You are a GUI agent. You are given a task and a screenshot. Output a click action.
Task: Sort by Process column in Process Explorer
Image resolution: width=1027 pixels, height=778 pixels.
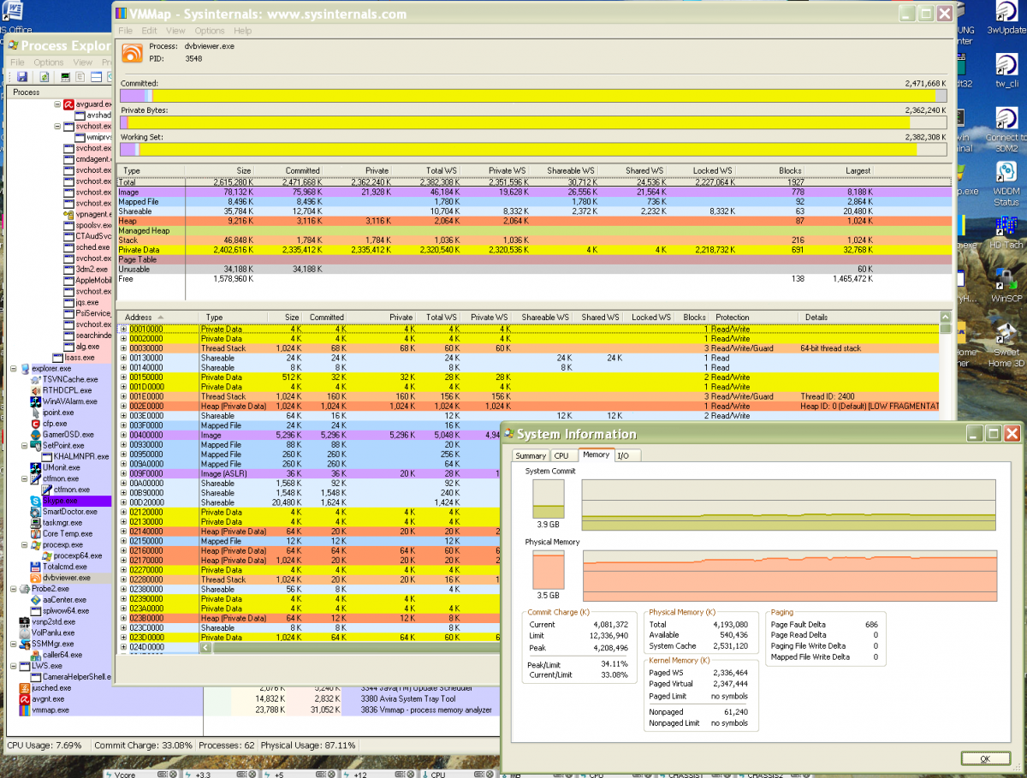60,92
